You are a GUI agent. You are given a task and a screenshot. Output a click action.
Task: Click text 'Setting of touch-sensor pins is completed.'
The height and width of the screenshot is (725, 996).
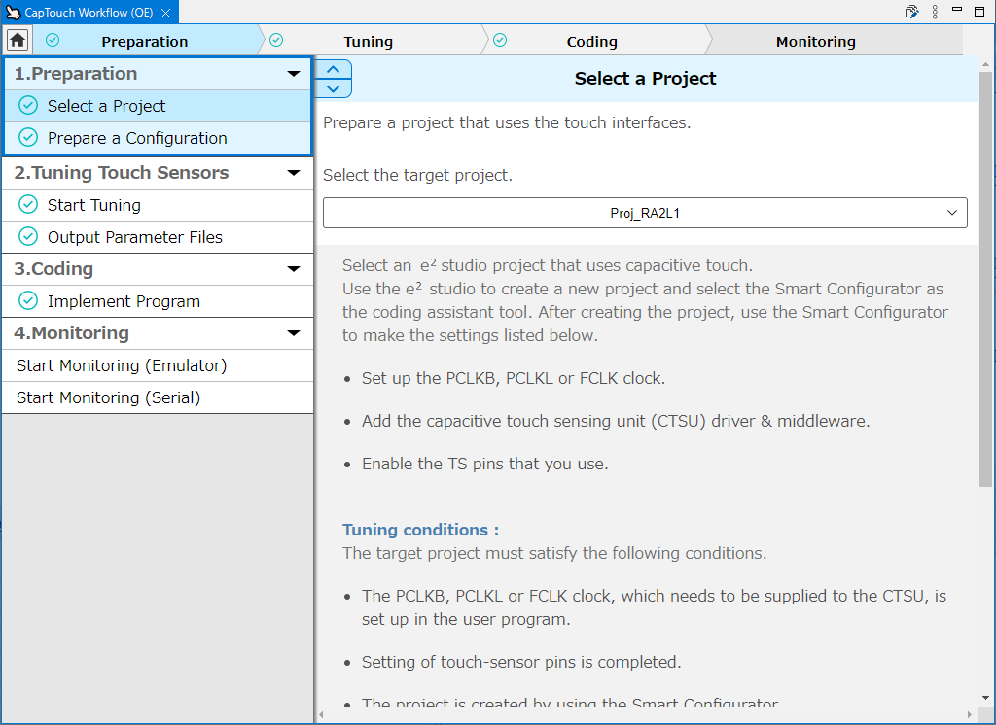(521, 662)
